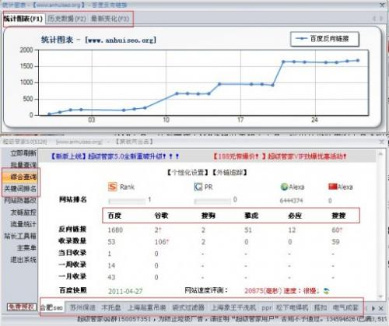Click the 谷歌 column header
The height and width of the screenshot is (326, 389).
pyautogui.click(x=161, y=216)
